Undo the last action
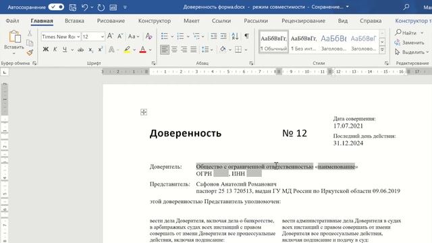 [84, 7]
